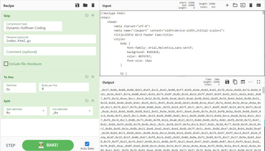Save output to file icon
The height and width of the screenshot is (151, 265).
pos(227,82)
